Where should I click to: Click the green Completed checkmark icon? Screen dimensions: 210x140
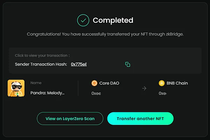83,20
